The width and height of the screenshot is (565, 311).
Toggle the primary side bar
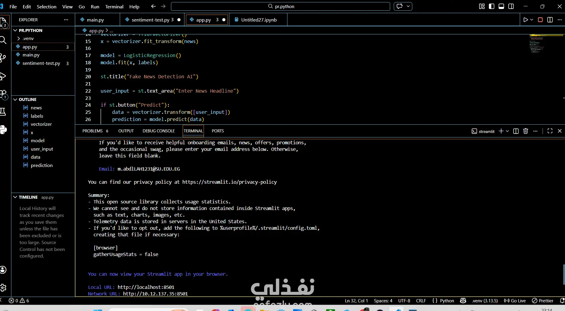click(x=492, y=6)
